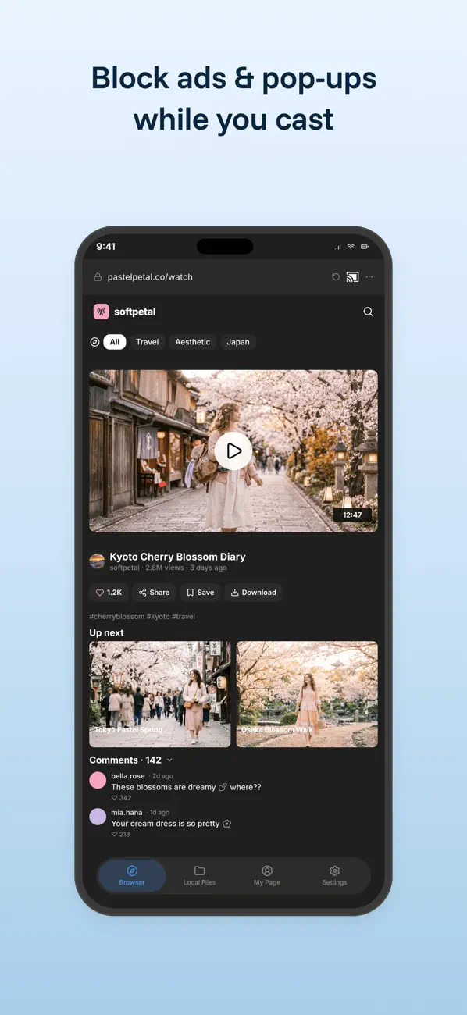467x1015 pixels.
Task: Switch to the Browser tab
Action: [132, 876]
